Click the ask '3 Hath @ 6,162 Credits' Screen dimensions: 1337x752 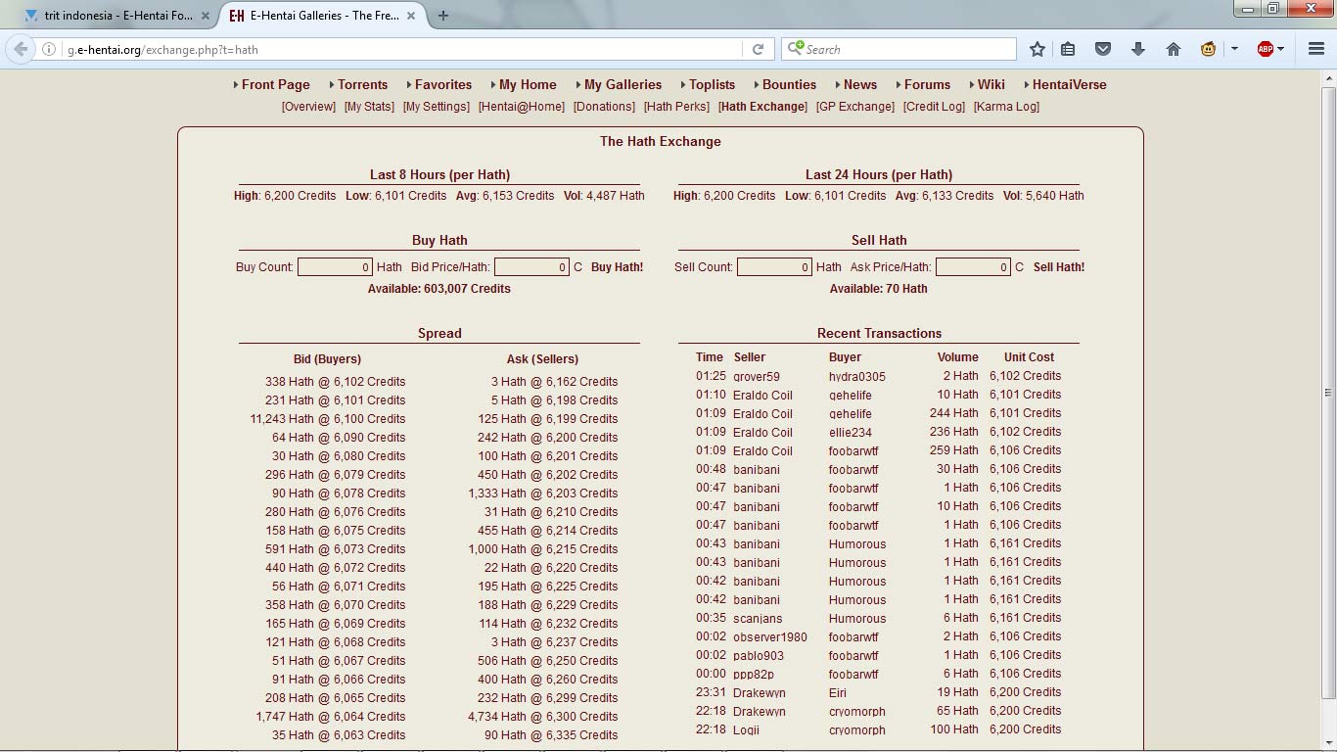(x=554, y=382)
